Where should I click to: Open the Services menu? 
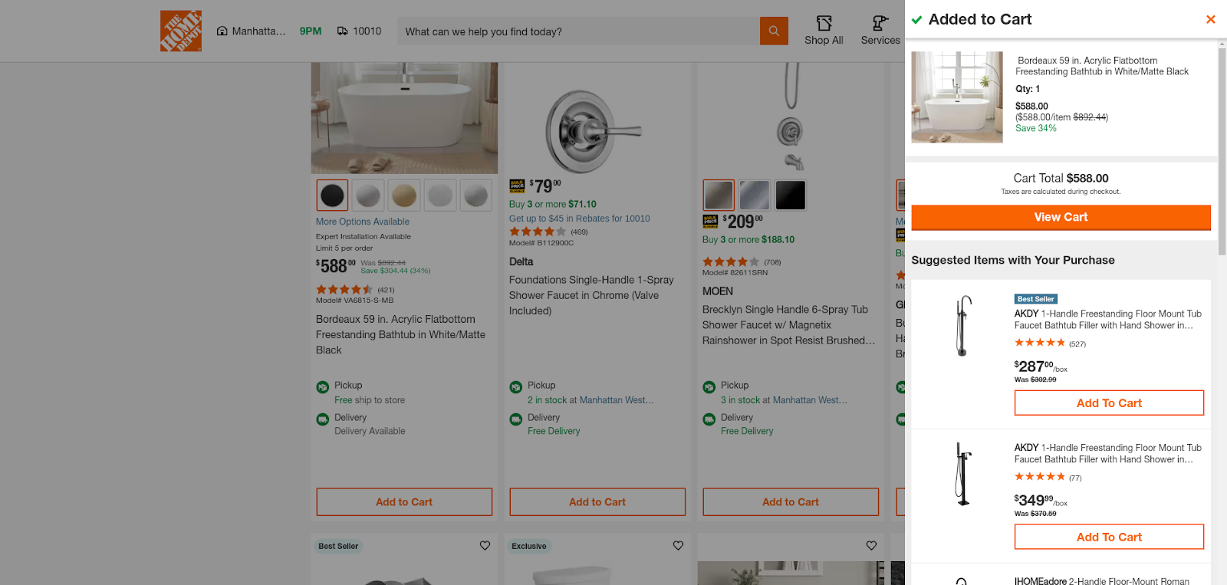tap(880, 31)
